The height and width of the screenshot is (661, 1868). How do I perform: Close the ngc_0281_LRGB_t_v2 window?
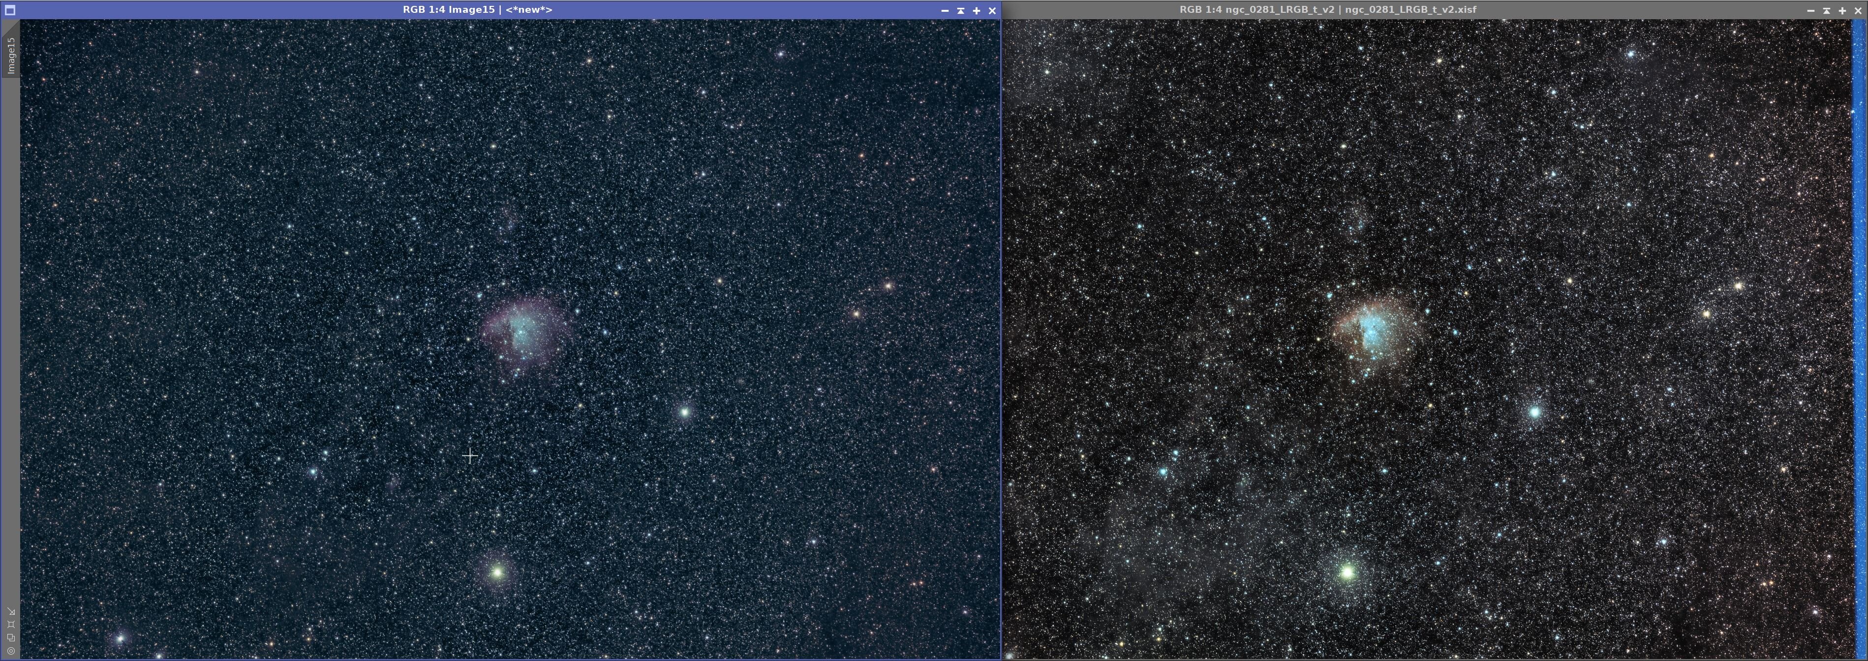[1858, 10]
